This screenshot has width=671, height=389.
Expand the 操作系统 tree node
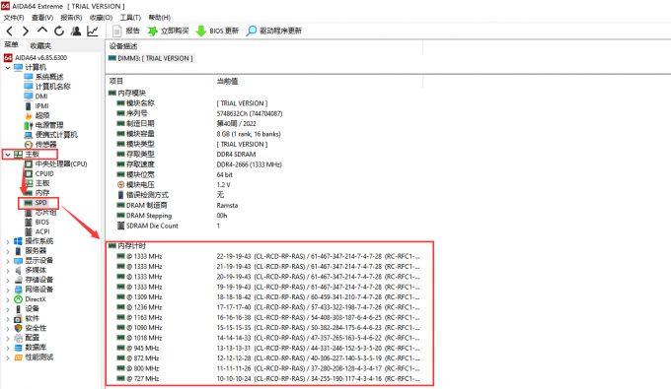pyautogui.click(x=8, y=241)
